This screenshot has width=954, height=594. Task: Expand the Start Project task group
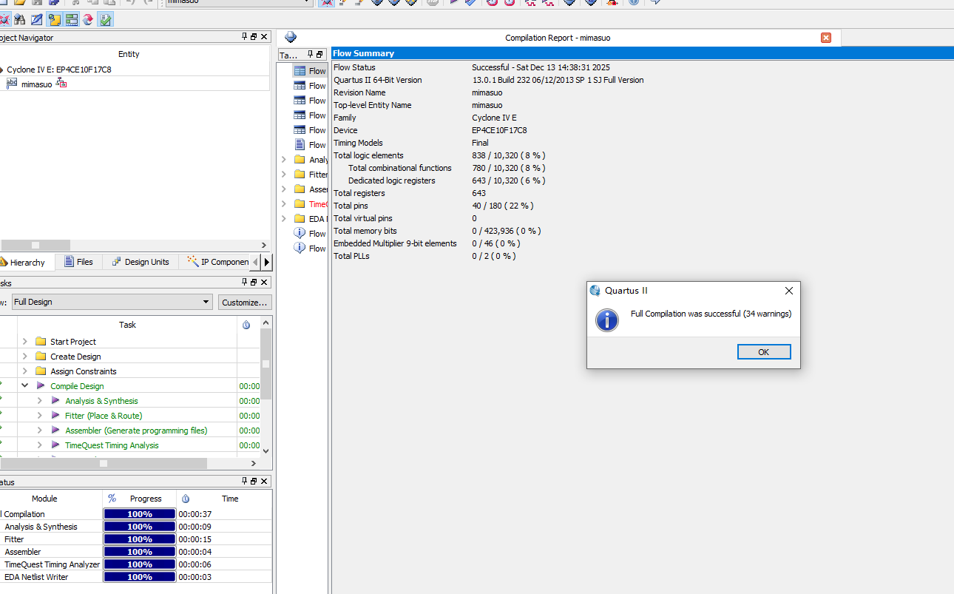click(24, 342)
